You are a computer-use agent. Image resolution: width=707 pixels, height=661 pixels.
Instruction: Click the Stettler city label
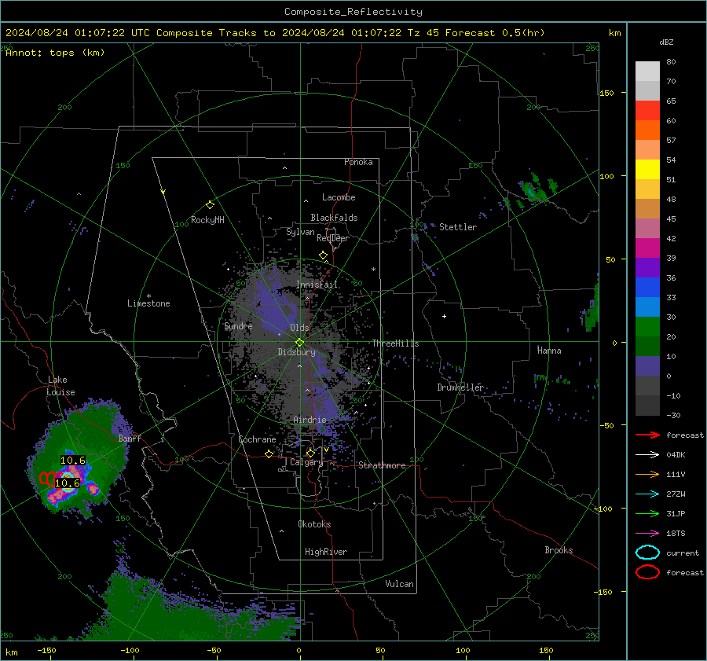(458, 227)
